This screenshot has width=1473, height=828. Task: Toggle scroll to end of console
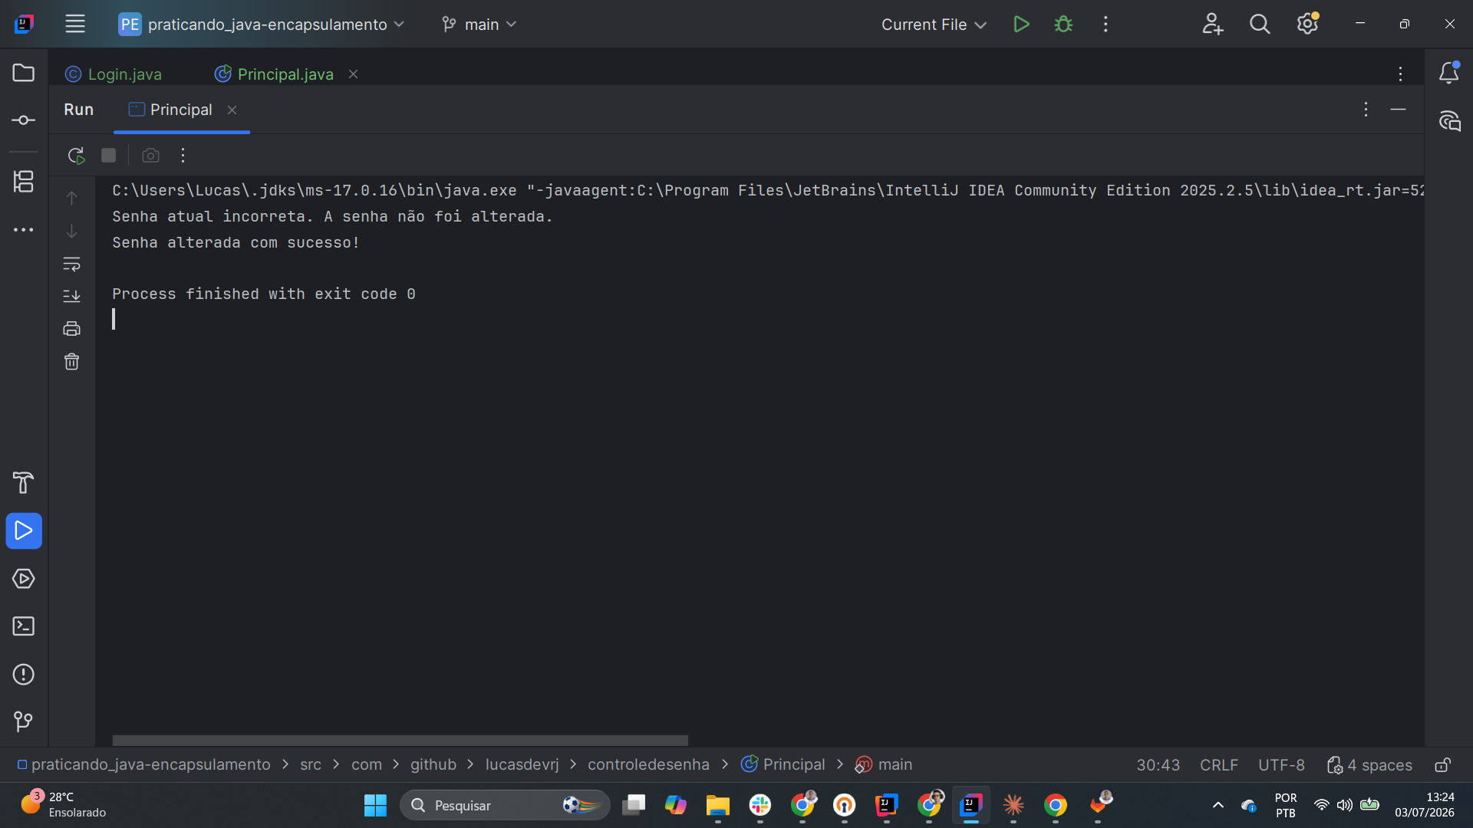[71, 296]
